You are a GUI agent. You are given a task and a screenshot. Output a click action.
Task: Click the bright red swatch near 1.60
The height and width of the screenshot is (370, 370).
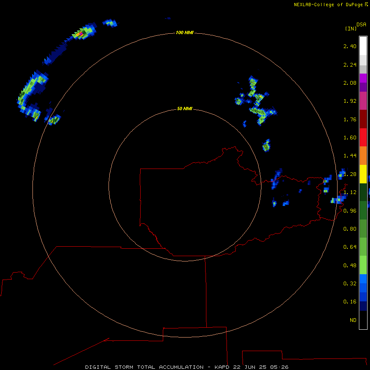click(x=363, y=137)
